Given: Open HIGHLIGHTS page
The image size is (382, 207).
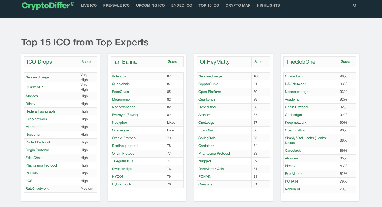Looking at the screenshot, I should [x=268, y=5].
